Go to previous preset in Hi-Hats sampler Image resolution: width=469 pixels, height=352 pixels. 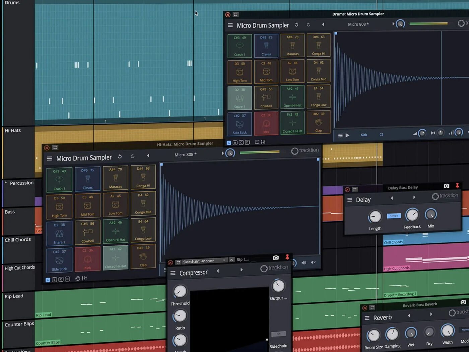[x=148, y=156]
